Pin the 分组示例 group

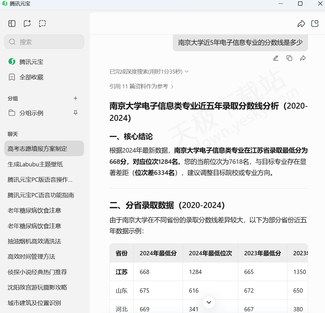click(76, 113)
